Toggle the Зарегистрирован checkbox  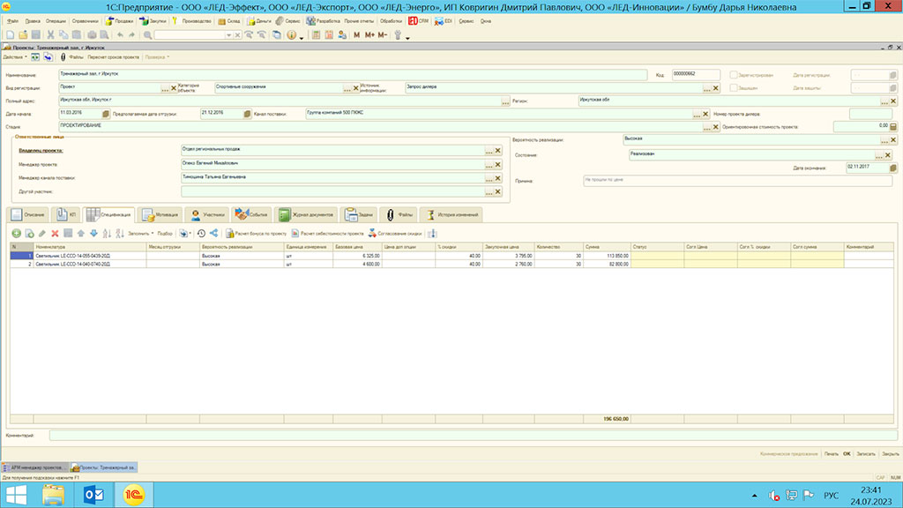[x=734, y=75]
